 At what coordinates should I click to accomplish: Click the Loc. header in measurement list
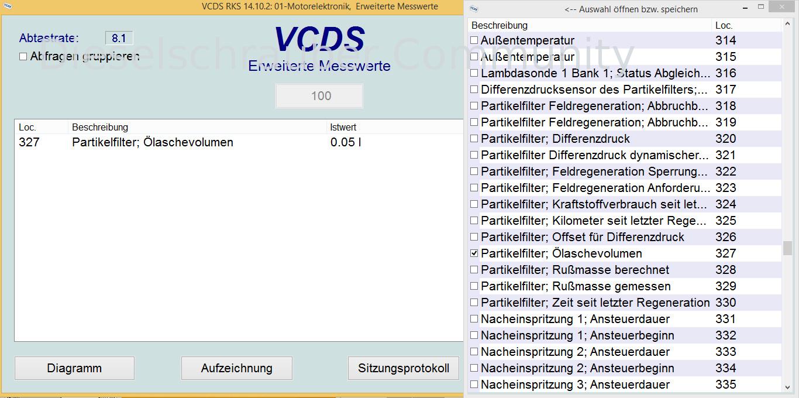[x=27, y=127]
